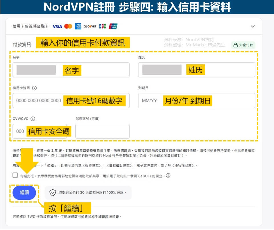Collapse the 信用卡或簽帳金融卡 payment section chevron
The width and height of the screenshot is (274, 230).
[253, 26]
